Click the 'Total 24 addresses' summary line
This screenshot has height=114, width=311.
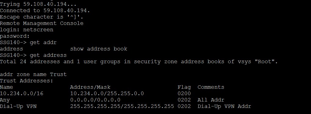[139, 61]
